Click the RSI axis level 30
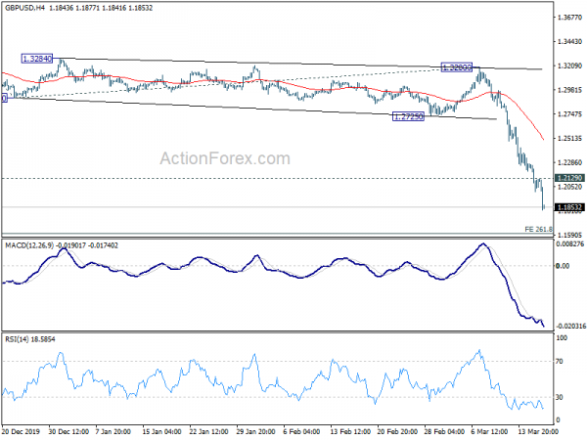 560,397
